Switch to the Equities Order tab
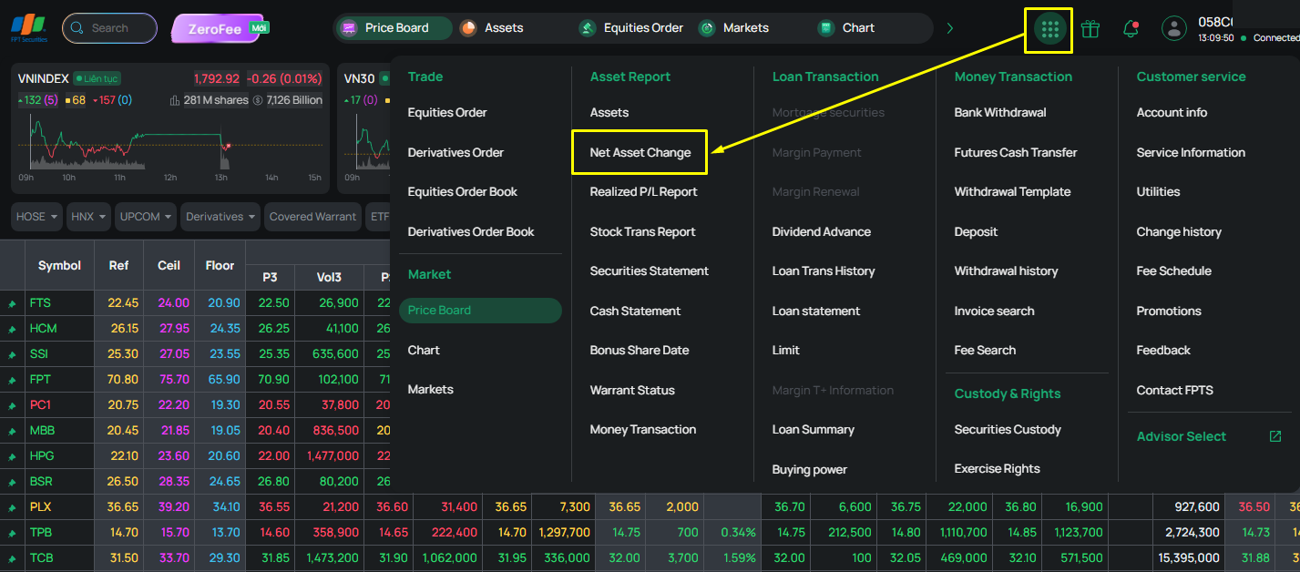The height and width of the screenshot is (572, 1300). (x=631, y=28)
